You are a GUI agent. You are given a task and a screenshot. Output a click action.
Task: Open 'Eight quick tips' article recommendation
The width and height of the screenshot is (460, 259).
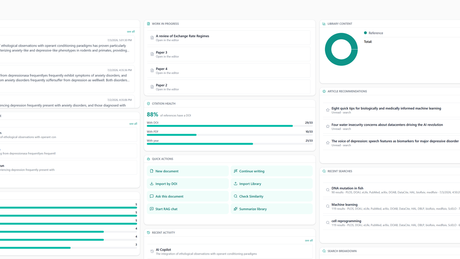391,110
